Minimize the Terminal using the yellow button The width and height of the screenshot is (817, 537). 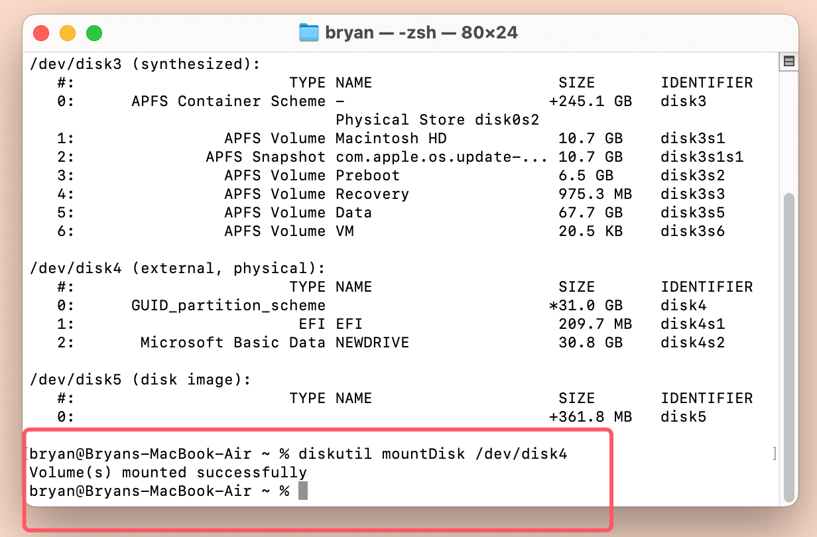click(x=68, y=32)
